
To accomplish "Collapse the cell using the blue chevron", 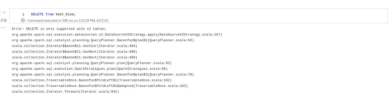I will coord(4,12).
